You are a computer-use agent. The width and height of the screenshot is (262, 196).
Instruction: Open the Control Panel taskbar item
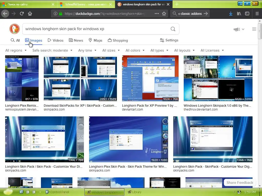[57, 192]
